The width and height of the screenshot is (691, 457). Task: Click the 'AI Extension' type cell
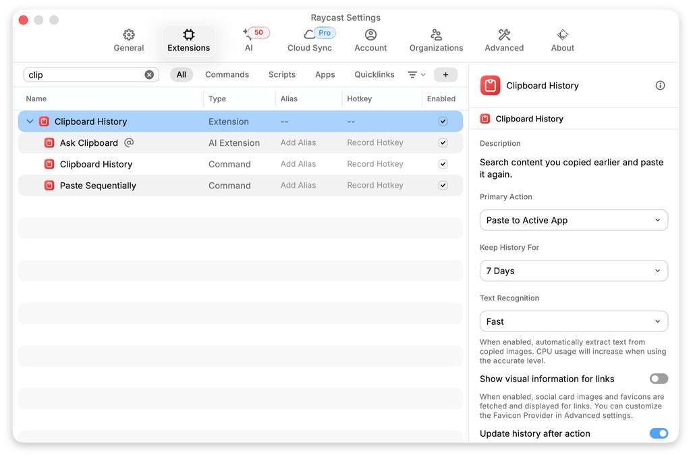coord(234,143)
